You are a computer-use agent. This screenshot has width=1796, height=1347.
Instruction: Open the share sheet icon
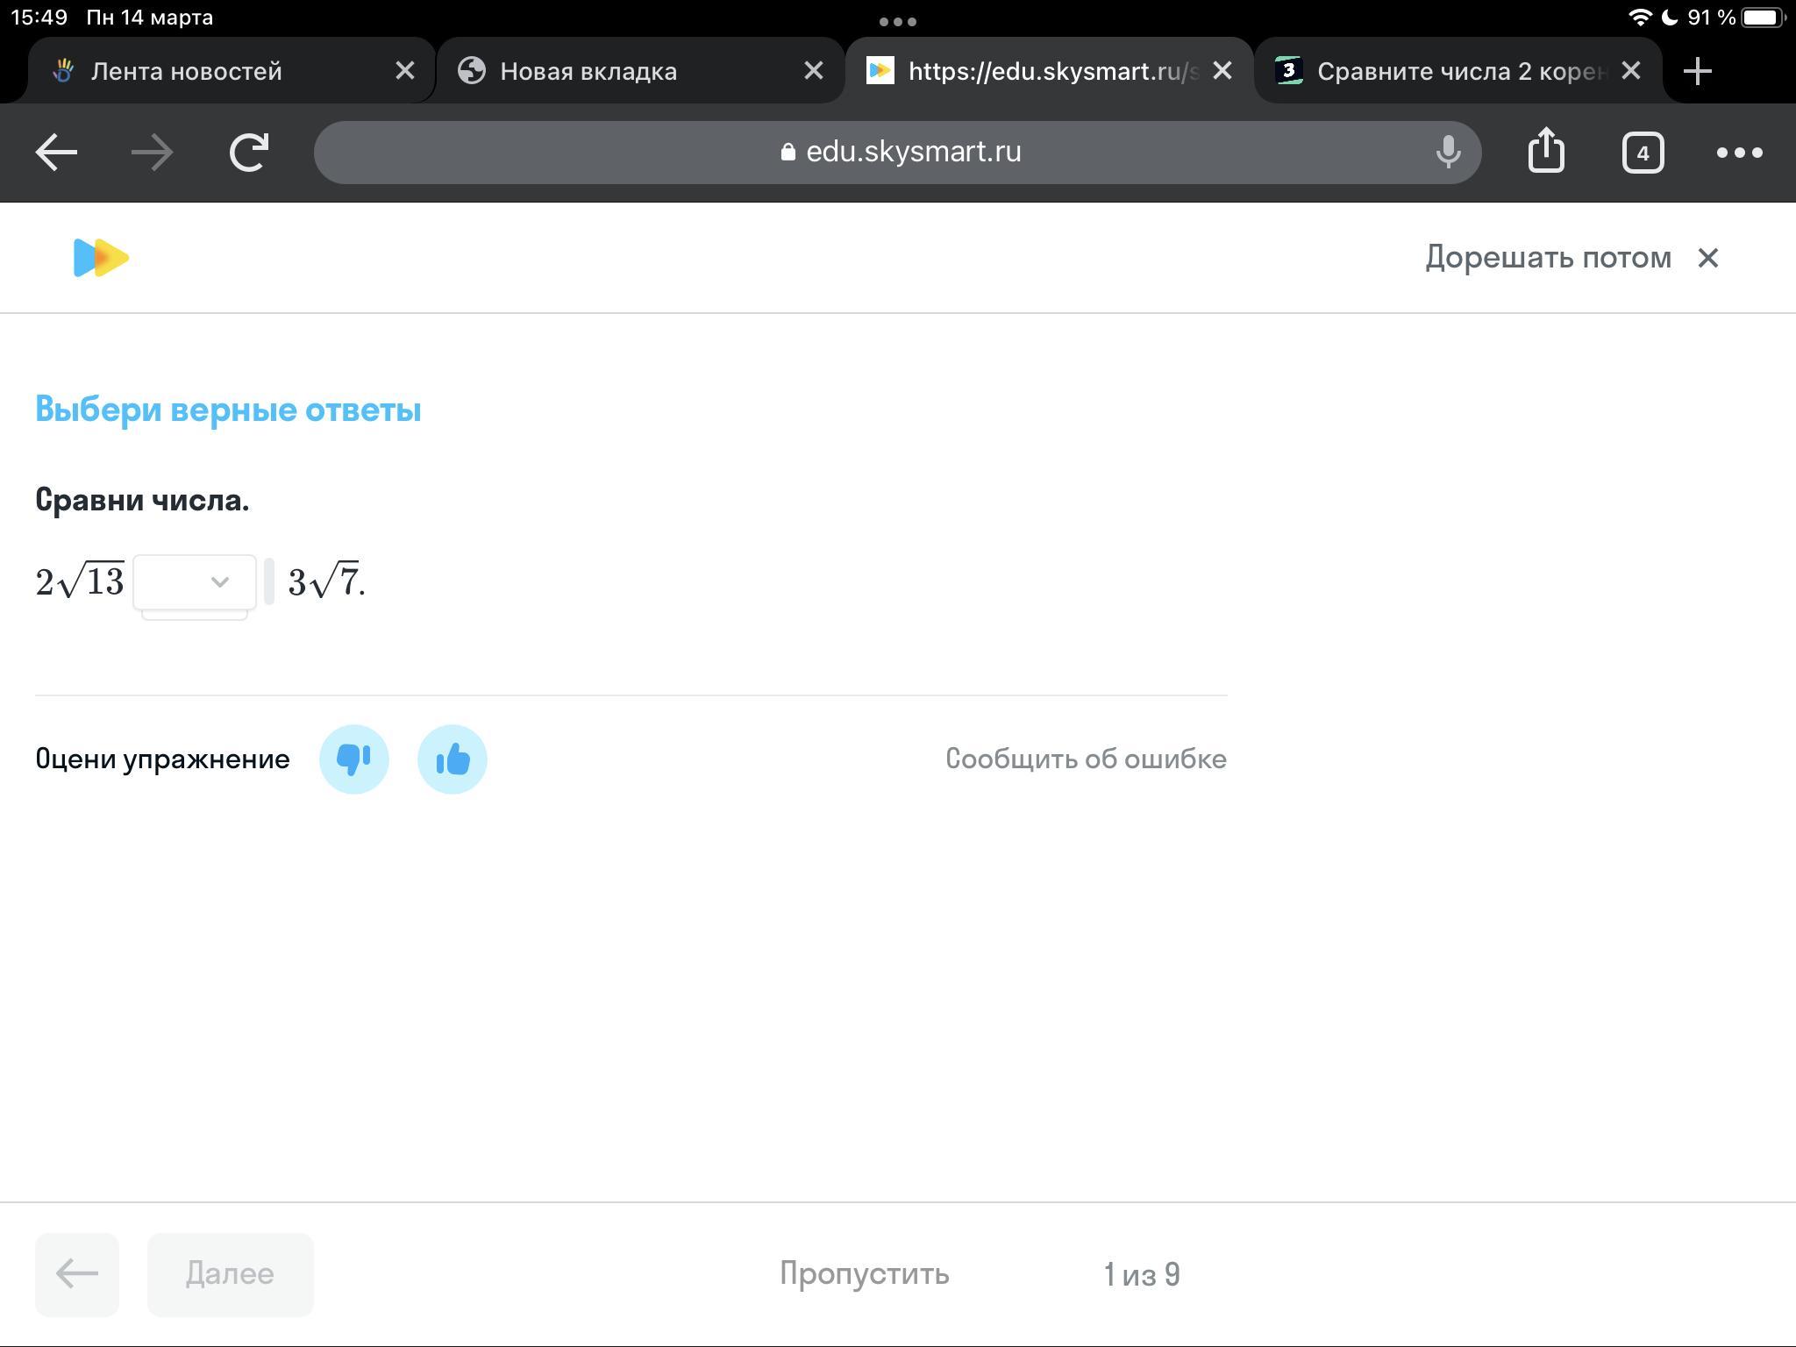click(1546, 151)
